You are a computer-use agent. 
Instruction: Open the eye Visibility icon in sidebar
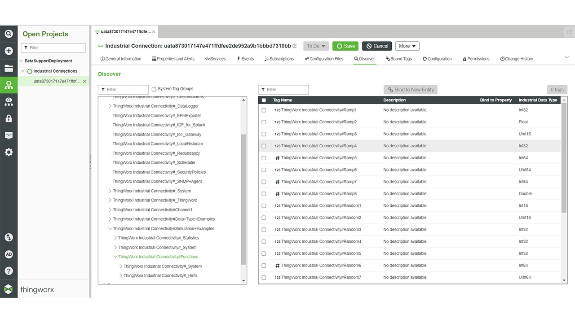[x=9, y=101]
